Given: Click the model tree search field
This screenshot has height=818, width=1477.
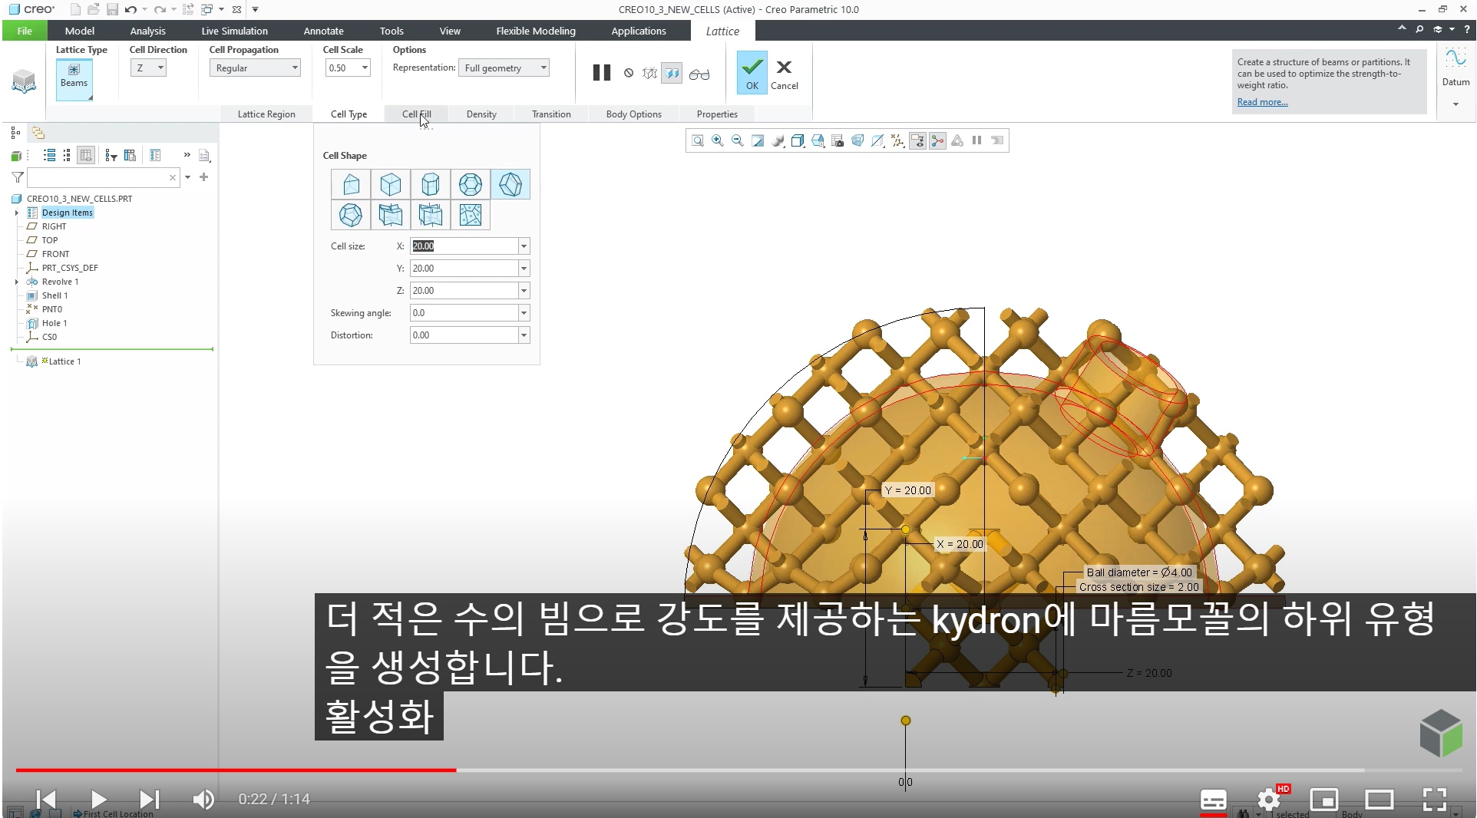Looking at the screenshot, I should pos(104,177).
